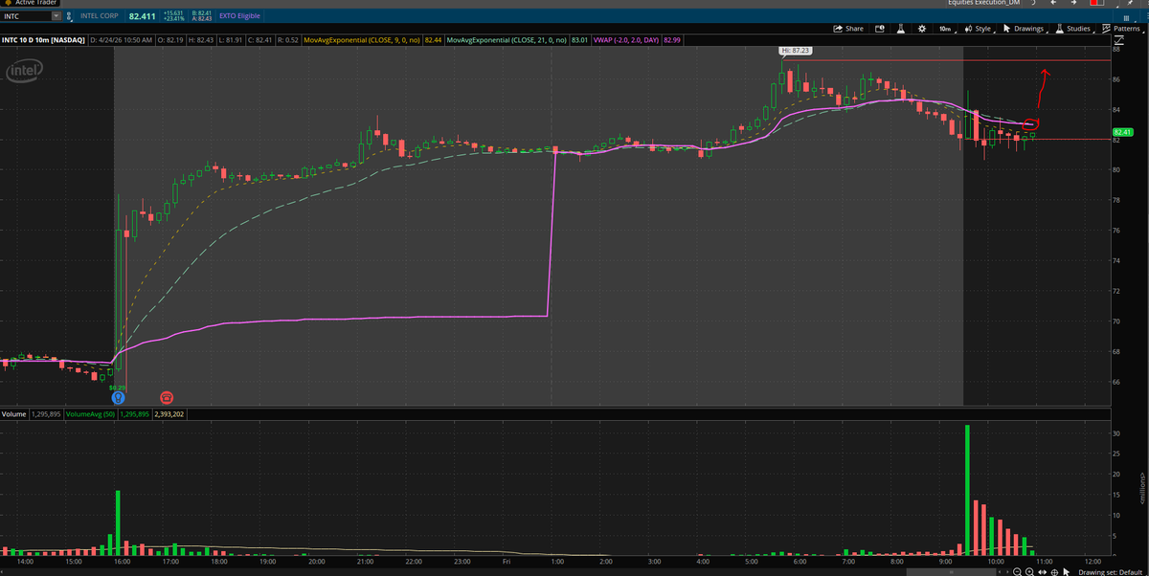Open the red color link swatch

pos(1095,3)
